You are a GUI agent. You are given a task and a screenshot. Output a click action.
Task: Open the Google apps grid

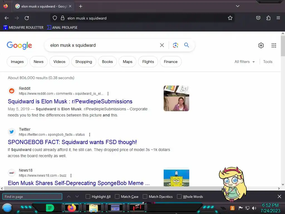click(274, 45)
